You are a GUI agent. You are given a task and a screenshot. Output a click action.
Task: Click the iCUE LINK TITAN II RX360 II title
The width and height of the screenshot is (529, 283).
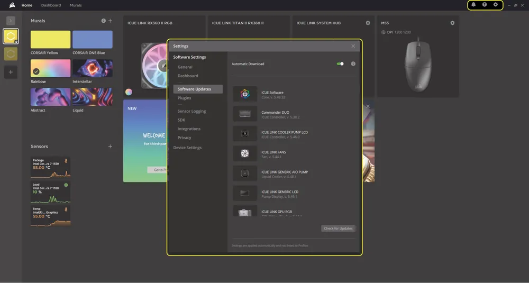(238, 23)
